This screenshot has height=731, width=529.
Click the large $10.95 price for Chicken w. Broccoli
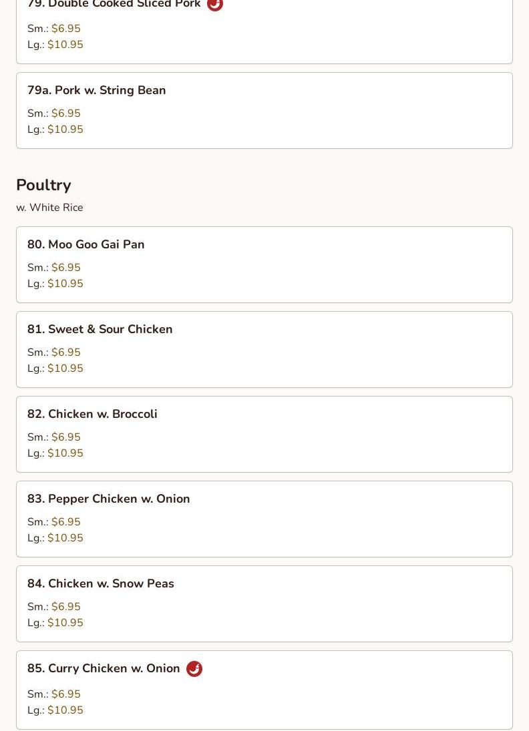point(65,453)
